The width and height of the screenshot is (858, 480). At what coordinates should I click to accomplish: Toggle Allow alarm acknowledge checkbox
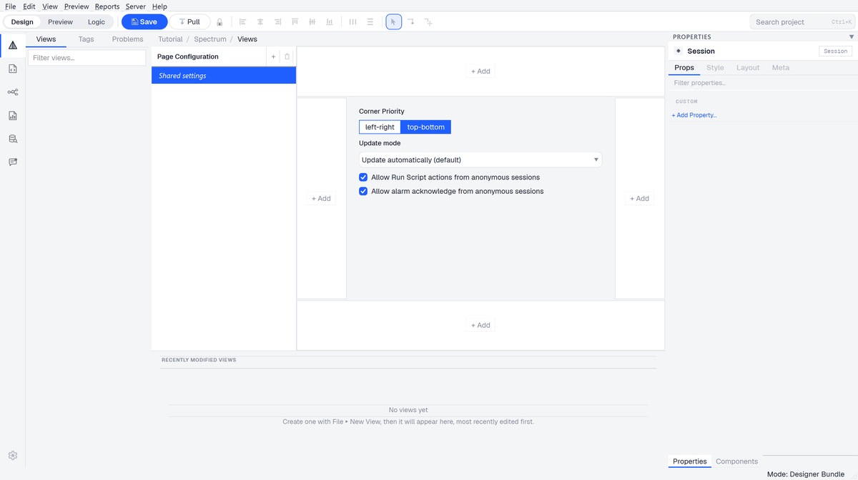tap(363, 191)
